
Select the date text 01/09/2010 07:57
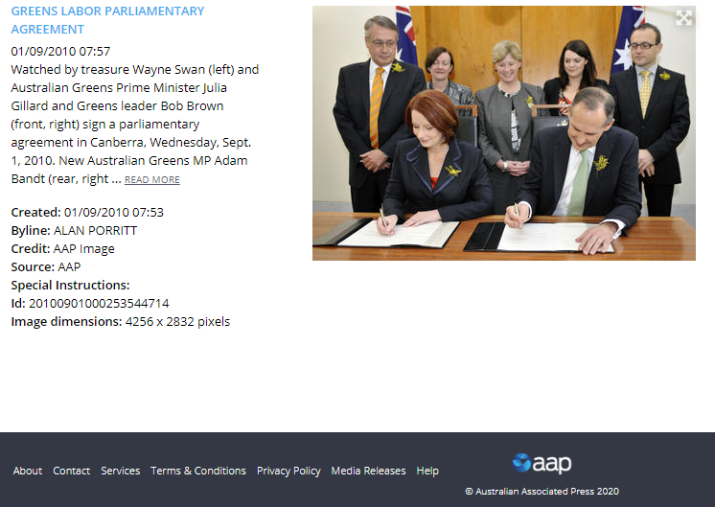click(60, 51)
